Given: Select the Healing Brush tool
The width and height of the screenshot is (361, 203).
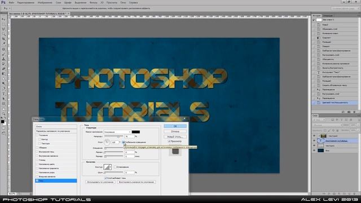Looking at the screenshot, I should click(3, 49).
